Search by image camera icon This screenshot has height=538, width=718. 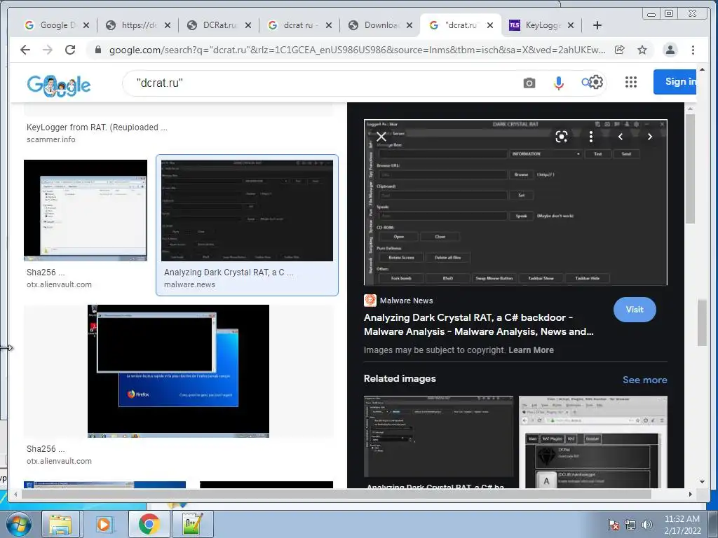529,83
